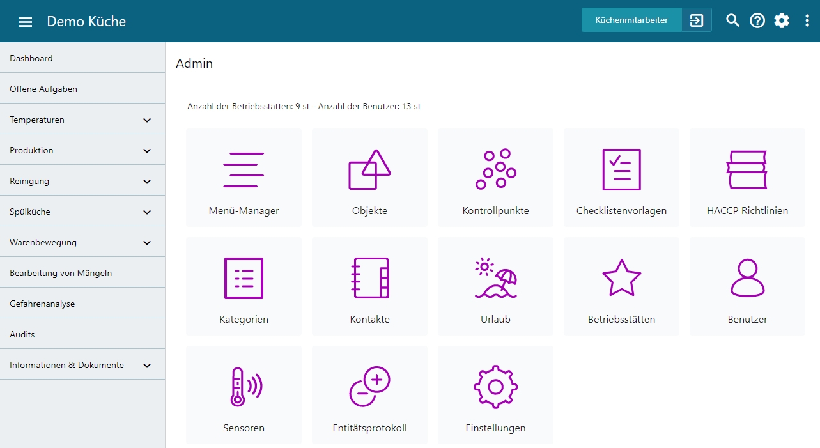Open Kontakte address book icon
The height and width of the screenshot is (448, 820).
(369, 278)
